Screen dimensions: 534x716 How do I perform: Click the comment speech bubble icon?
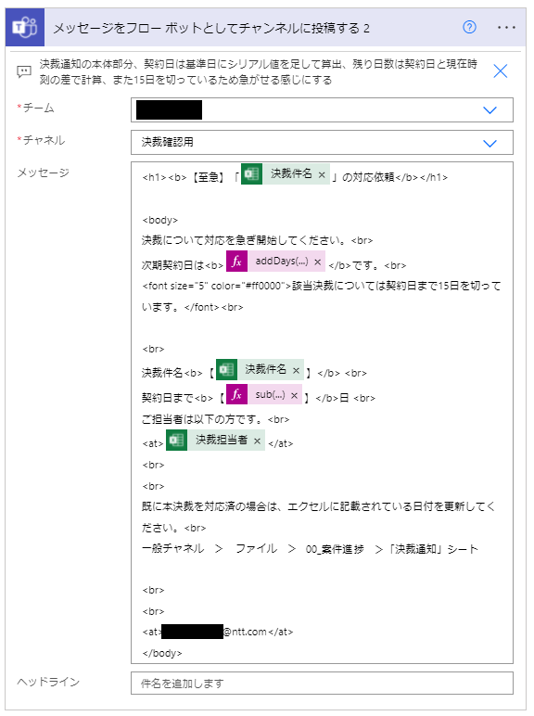pyautogui.click(x=24, y=71)
